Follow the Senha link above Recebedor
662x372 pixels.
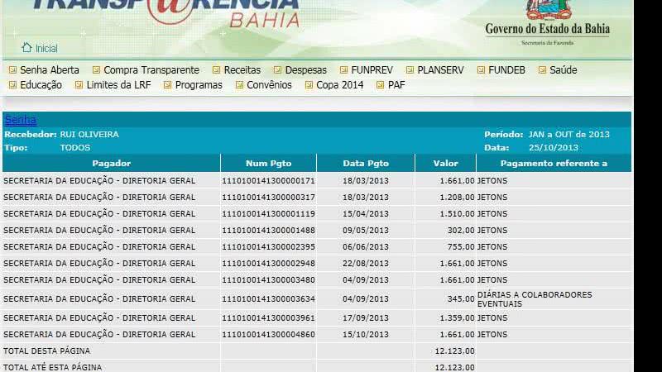pyautogui.click(x=20, y=120)
